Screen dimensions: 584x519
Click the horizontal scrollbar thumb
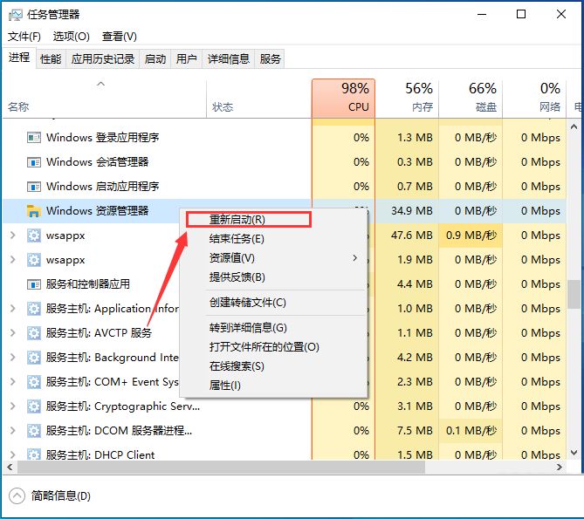pyautogui.click(x=221, y=467)
